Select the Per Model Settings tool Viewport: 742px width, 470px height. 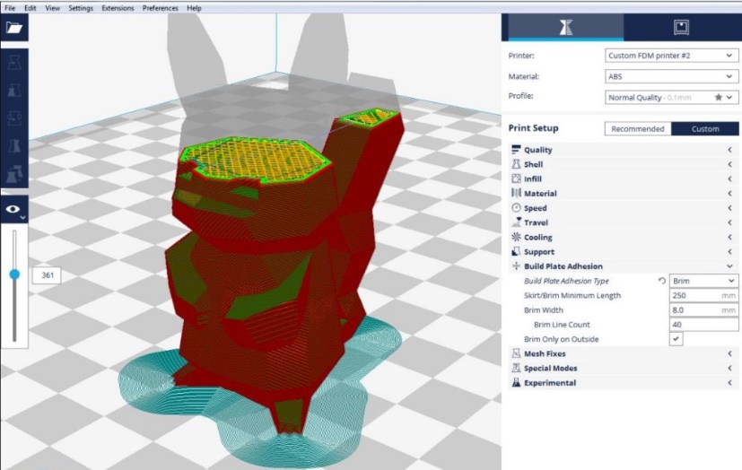coord(14,174)
